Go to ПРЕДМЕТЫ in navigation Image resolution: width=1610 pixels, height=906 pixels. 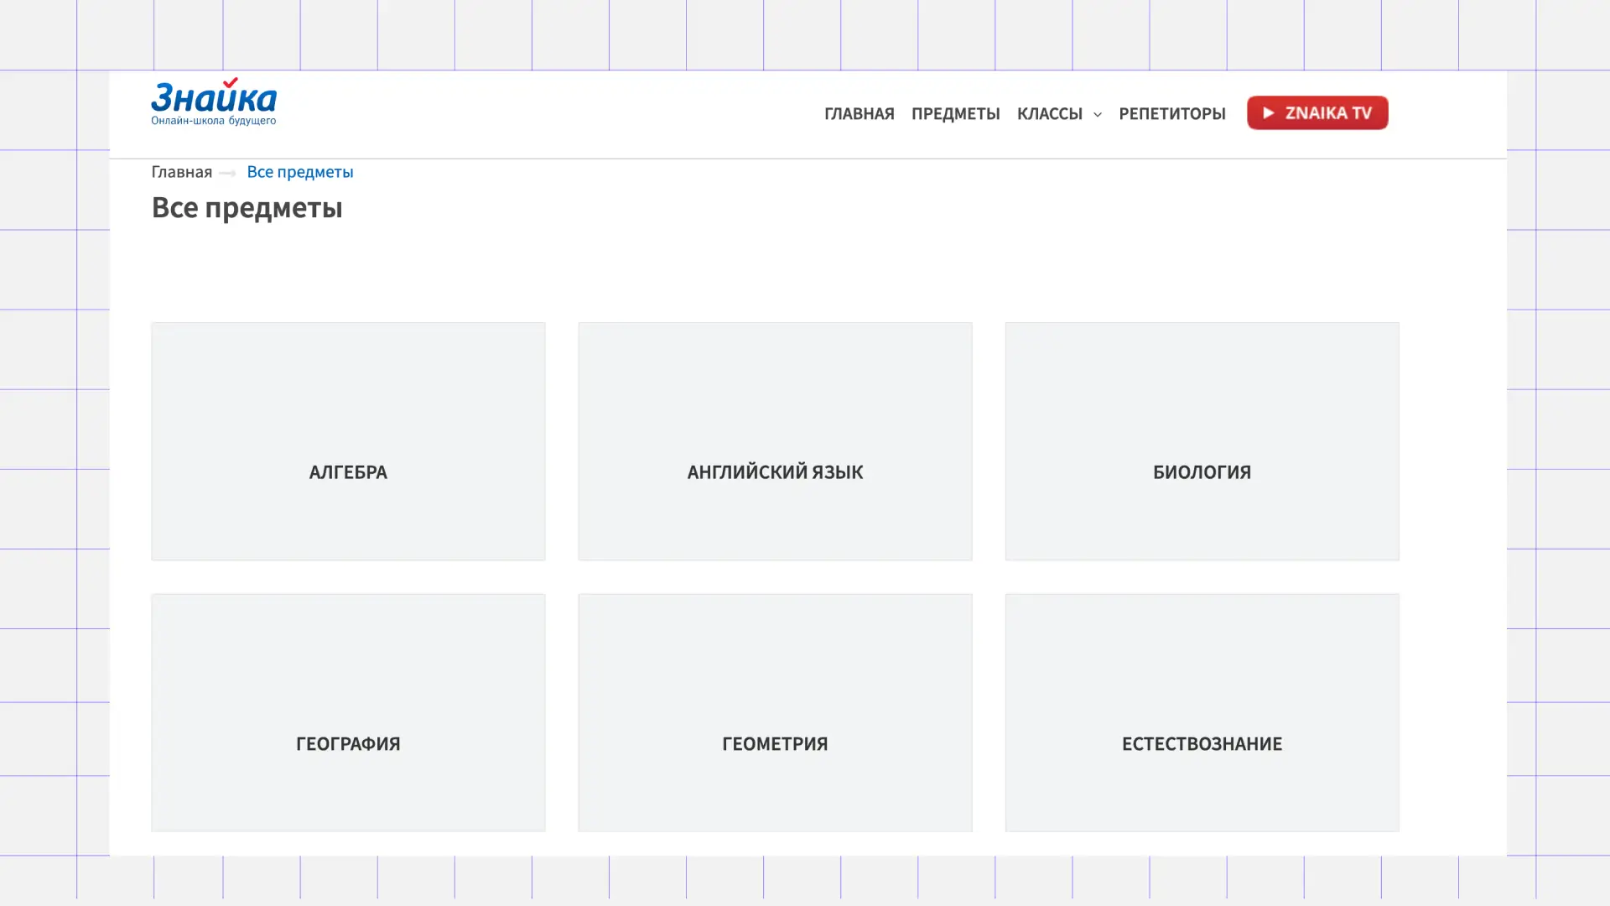[x=955, y=113]
